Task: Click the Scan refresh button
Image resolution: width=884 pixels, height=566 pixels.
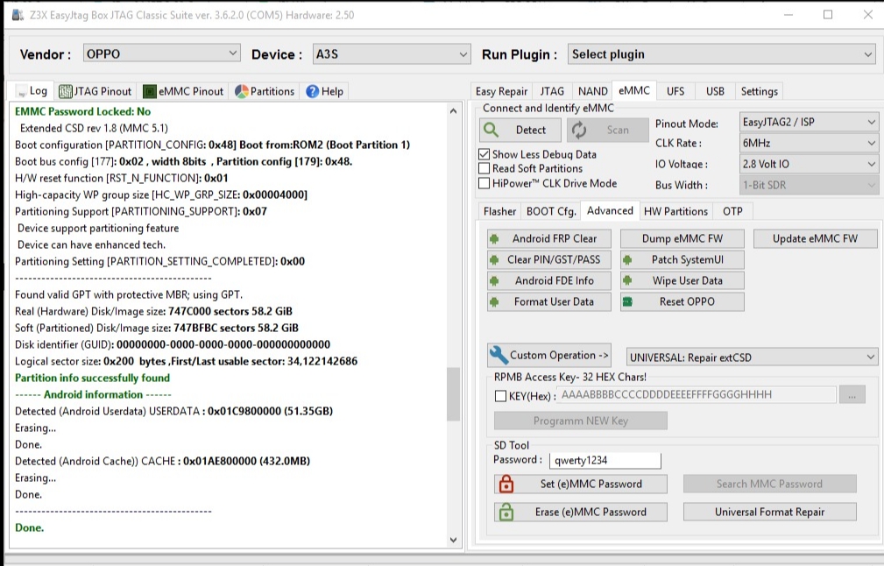Action: (x=608, y=131)
